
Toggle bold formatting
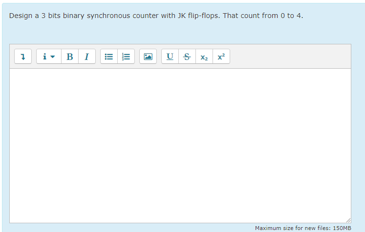coord(70,57)
